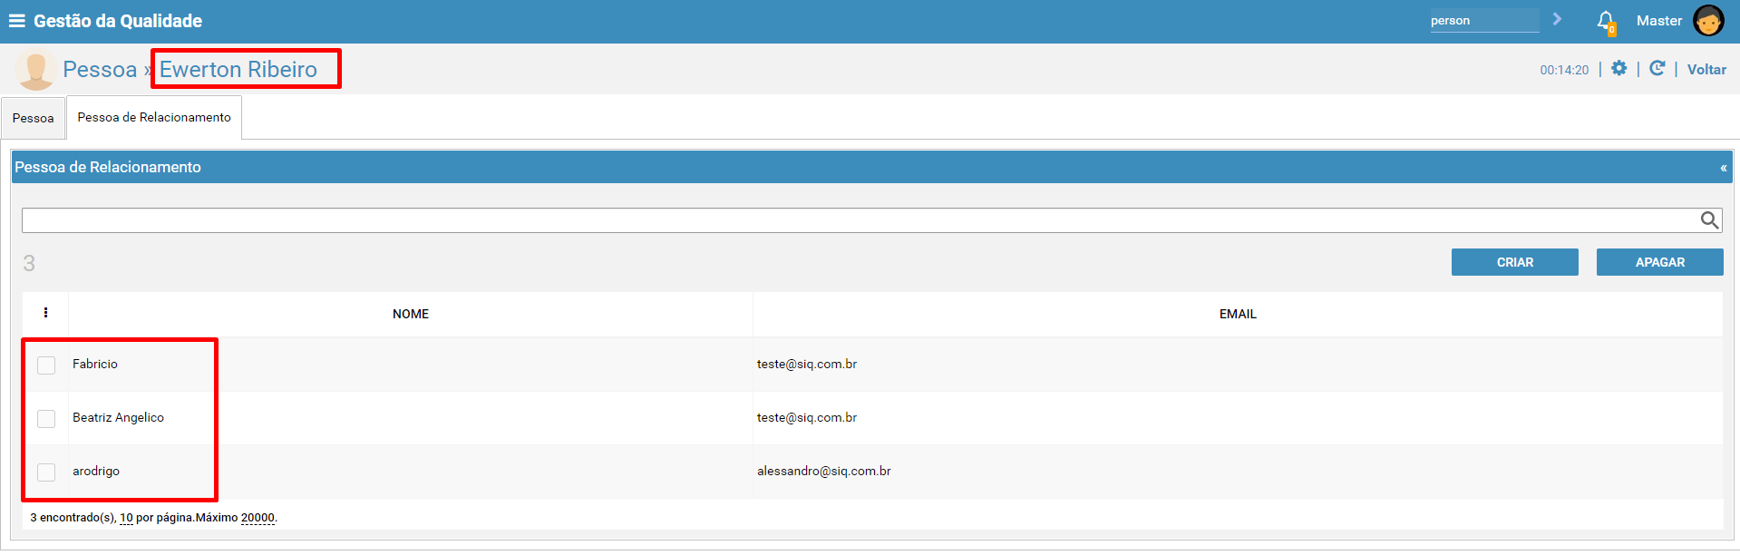
Task: Sort by the EMAIL column header
Action: pos(1238,314)
